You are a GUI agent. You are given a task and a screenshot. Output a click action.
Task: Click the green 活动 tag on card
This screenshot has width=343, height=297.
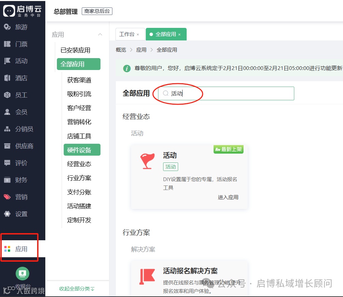tap(171, 167)
